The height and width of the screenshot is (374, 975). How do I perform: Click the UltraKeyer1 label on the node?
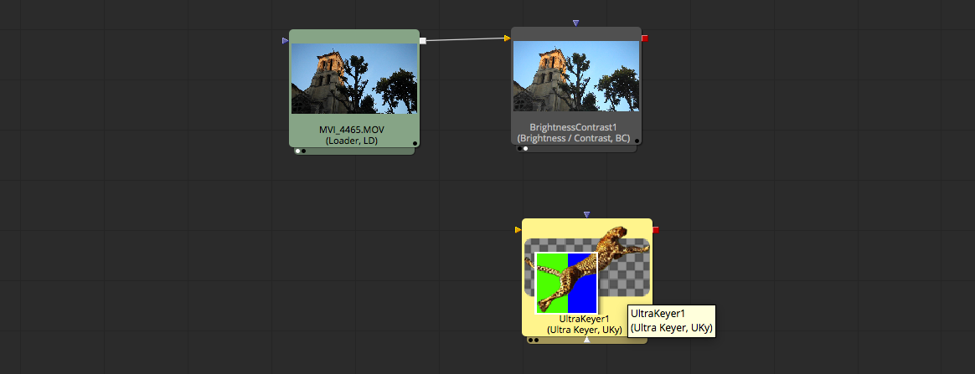pyautogui.click(x=585, y=319)
